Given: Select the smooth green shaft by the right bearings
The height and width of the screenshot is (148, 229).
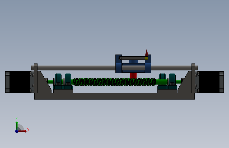Looking at the screenshot, I should (162, 82).
